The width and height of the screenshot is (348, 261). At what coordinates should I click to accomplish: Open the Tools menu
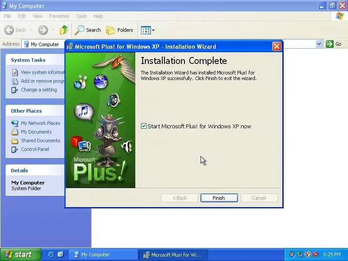coord(81,16)
